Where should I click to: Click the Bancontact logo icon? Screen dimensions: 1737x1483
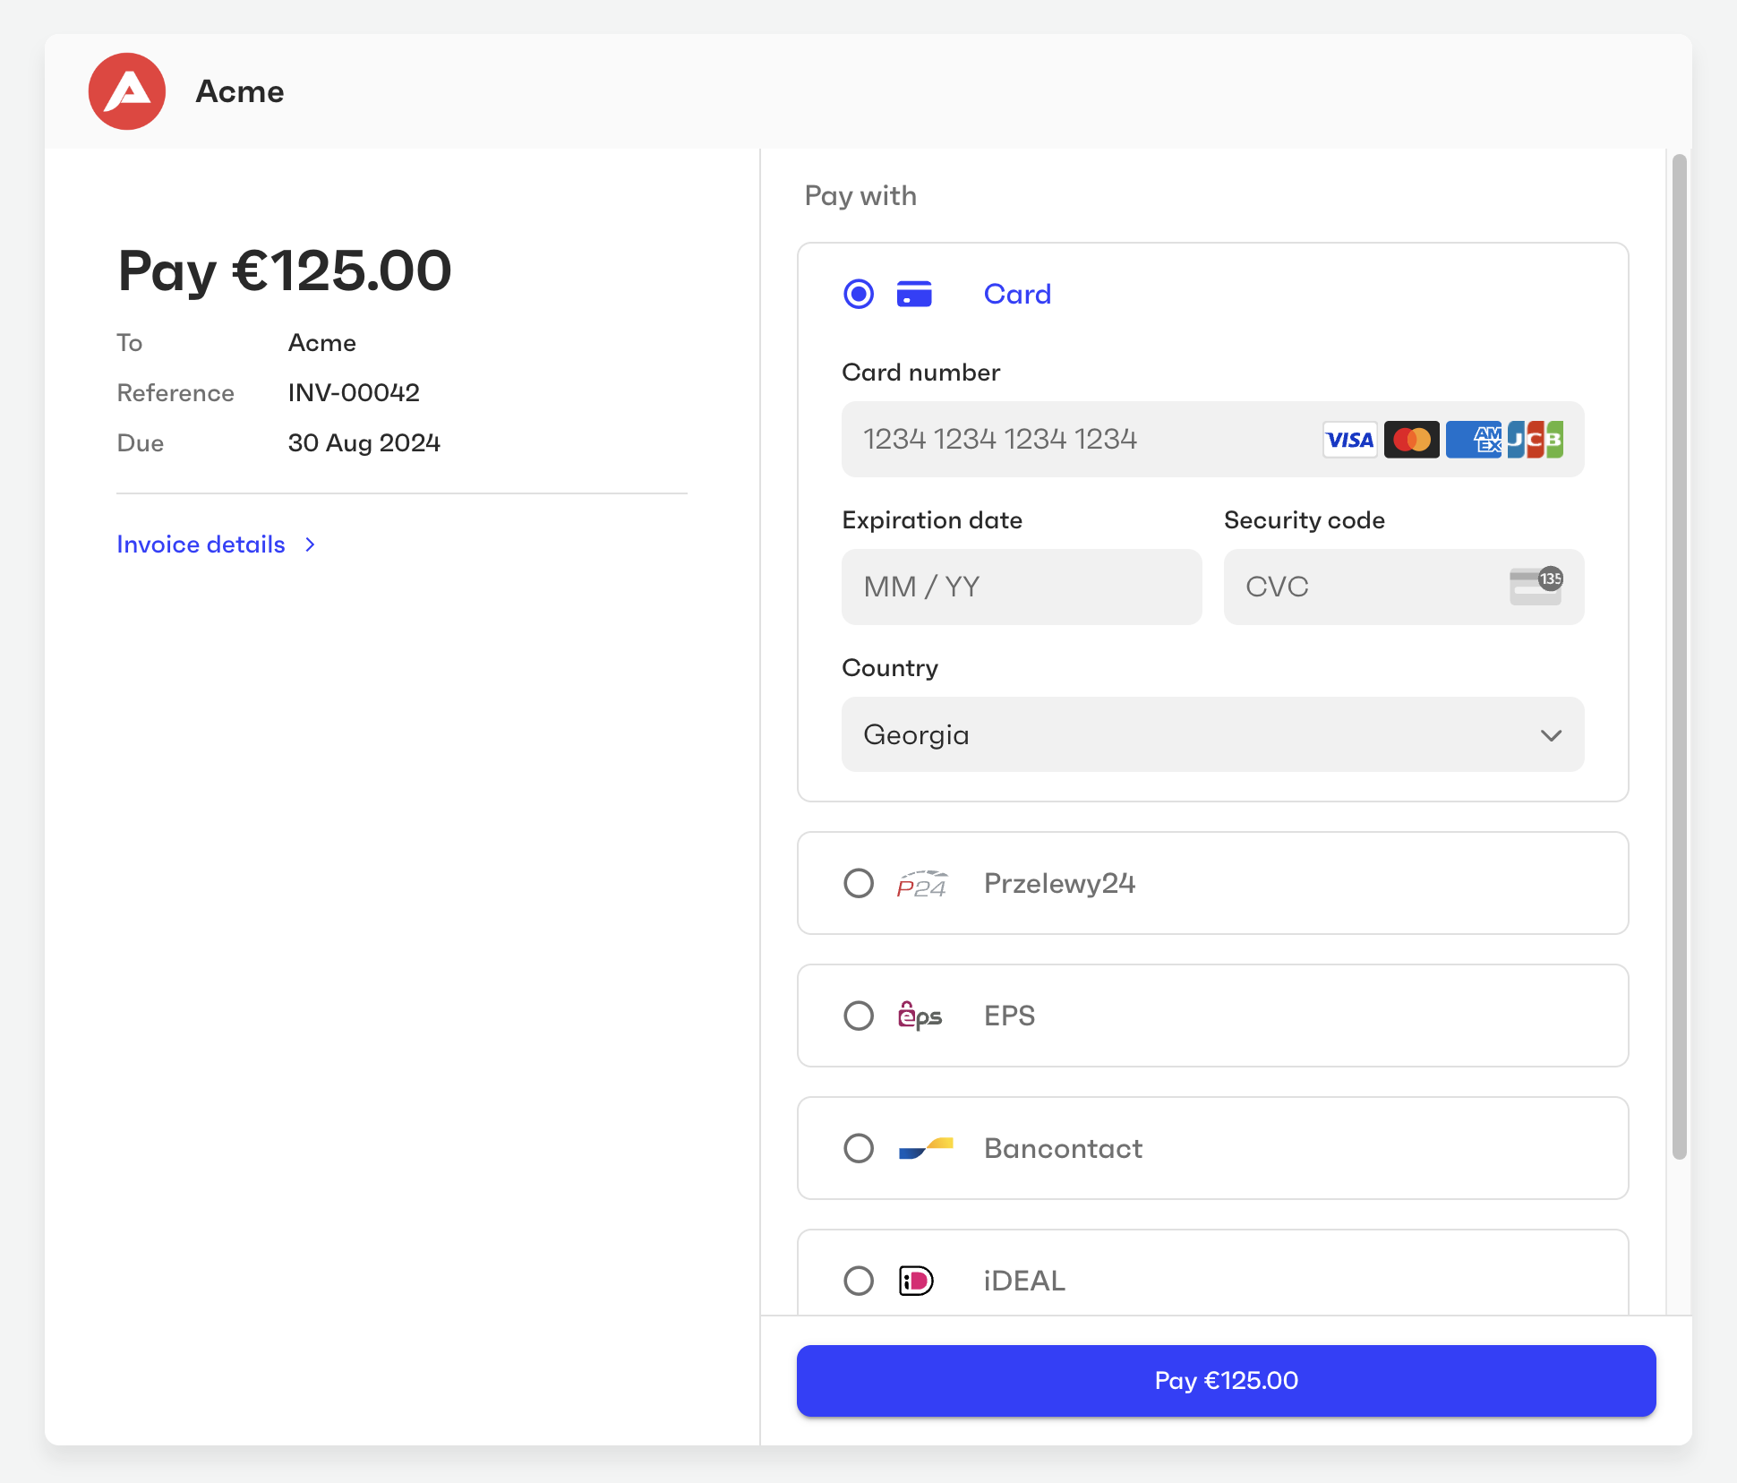[926, 1148]
